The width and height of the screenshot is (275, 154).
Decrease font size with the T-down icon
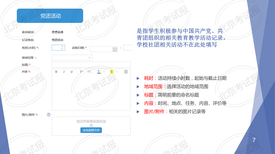click(x=89, y=72)
